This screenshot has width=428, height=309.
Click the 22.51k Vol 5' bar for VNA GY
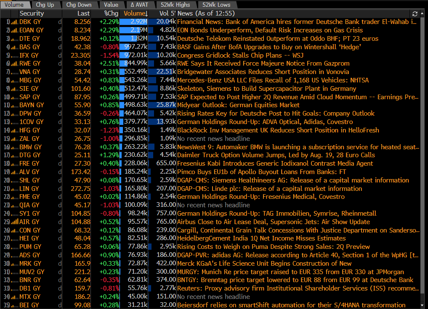(162, 72)
